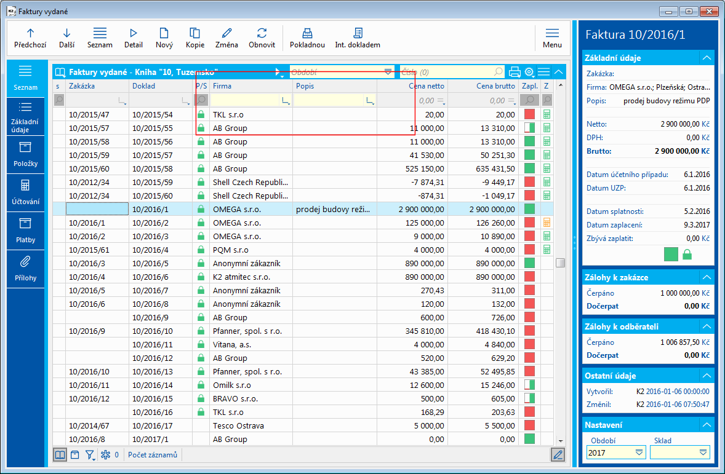This screenshot has width=725, height=474.
Task: Toggle the container view button in status bar
Action: pyautogui.click(x=74, y=455)
